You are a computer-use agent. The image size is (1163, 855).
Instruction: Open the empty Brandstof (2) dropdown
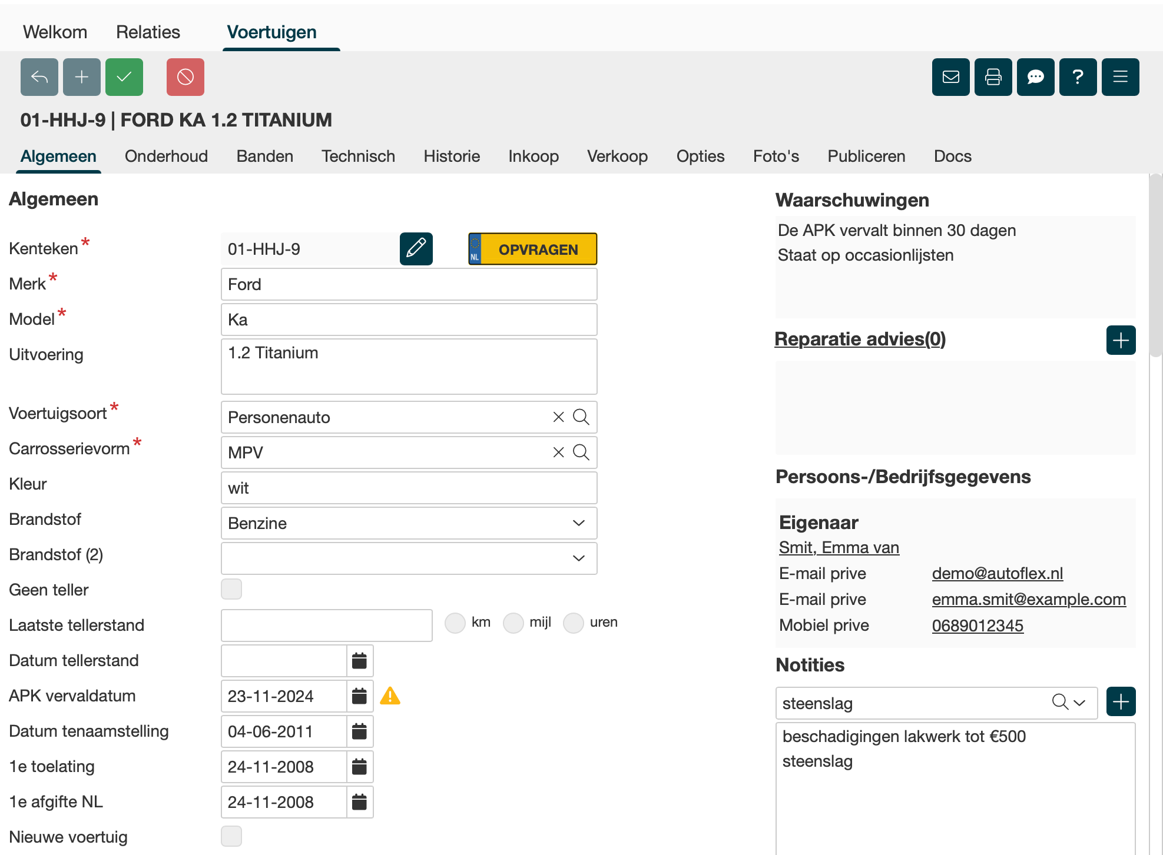pos(578,558)
